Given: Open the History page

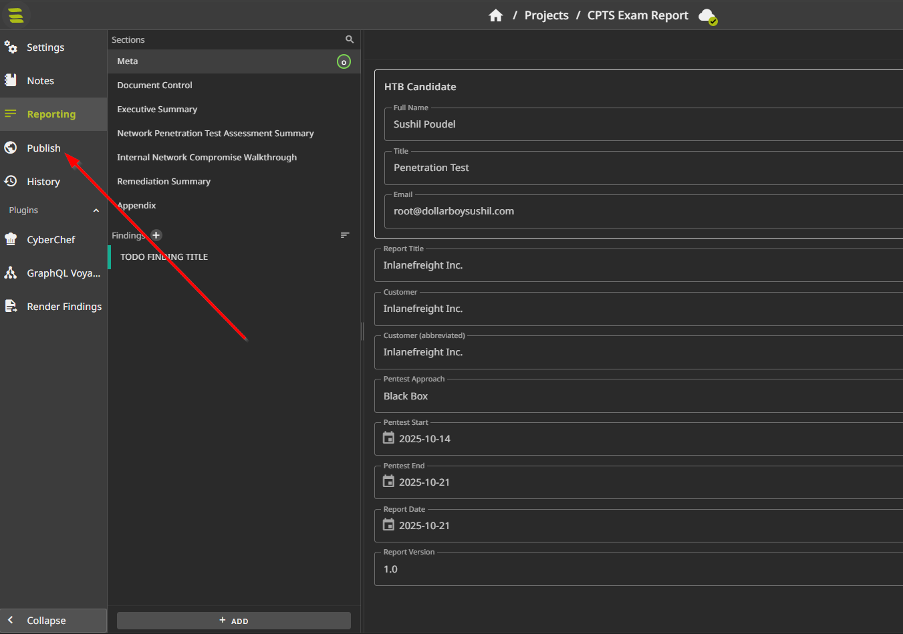Looking at the screenshot, I should [43, 182].
